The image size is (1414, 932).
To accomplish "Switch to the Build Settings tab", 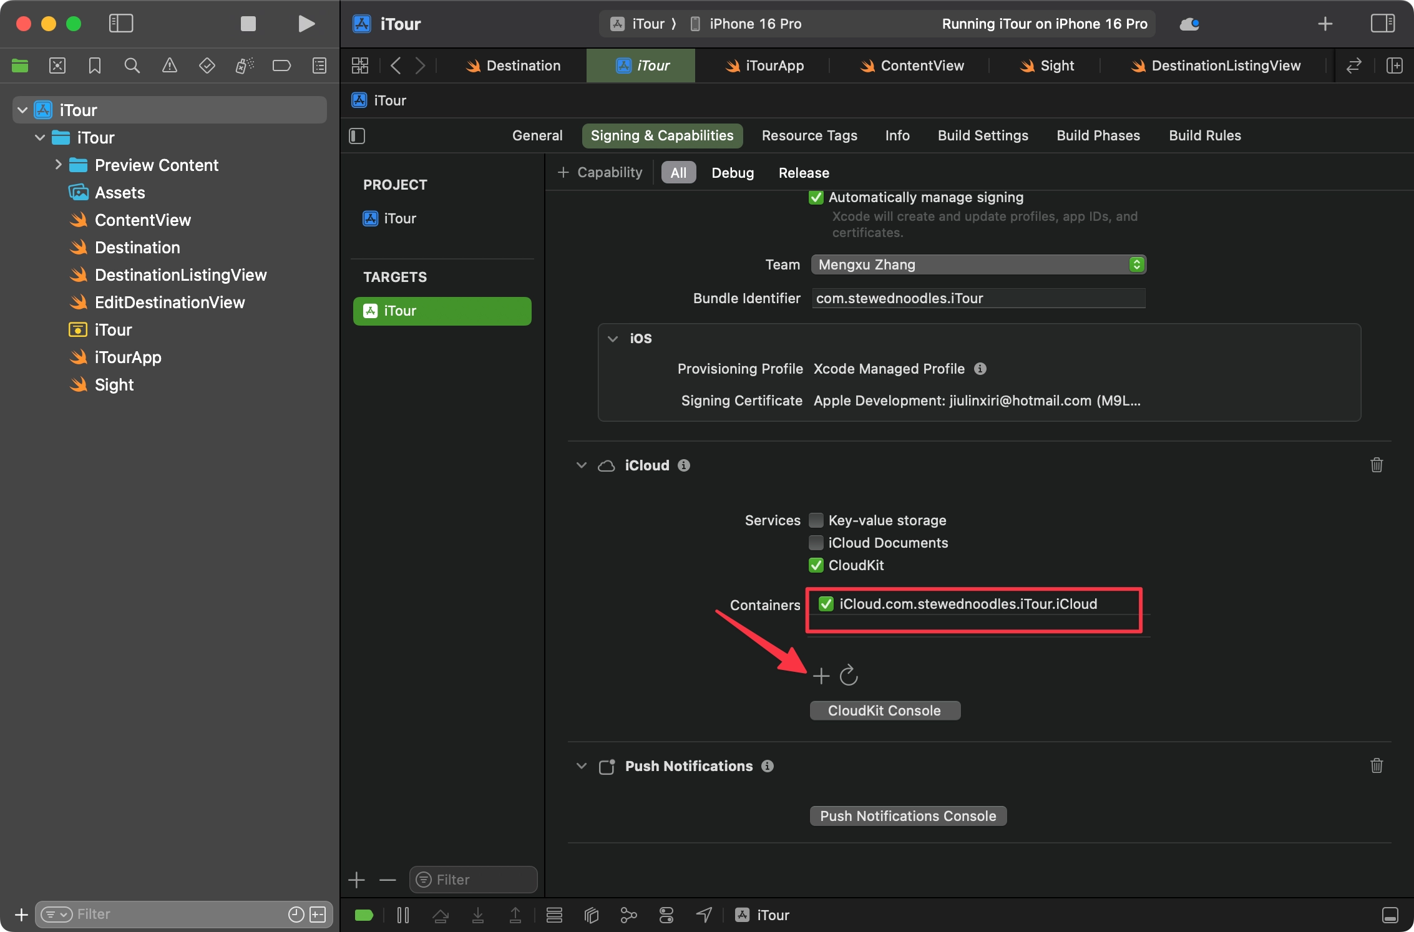I will point(983,135).
